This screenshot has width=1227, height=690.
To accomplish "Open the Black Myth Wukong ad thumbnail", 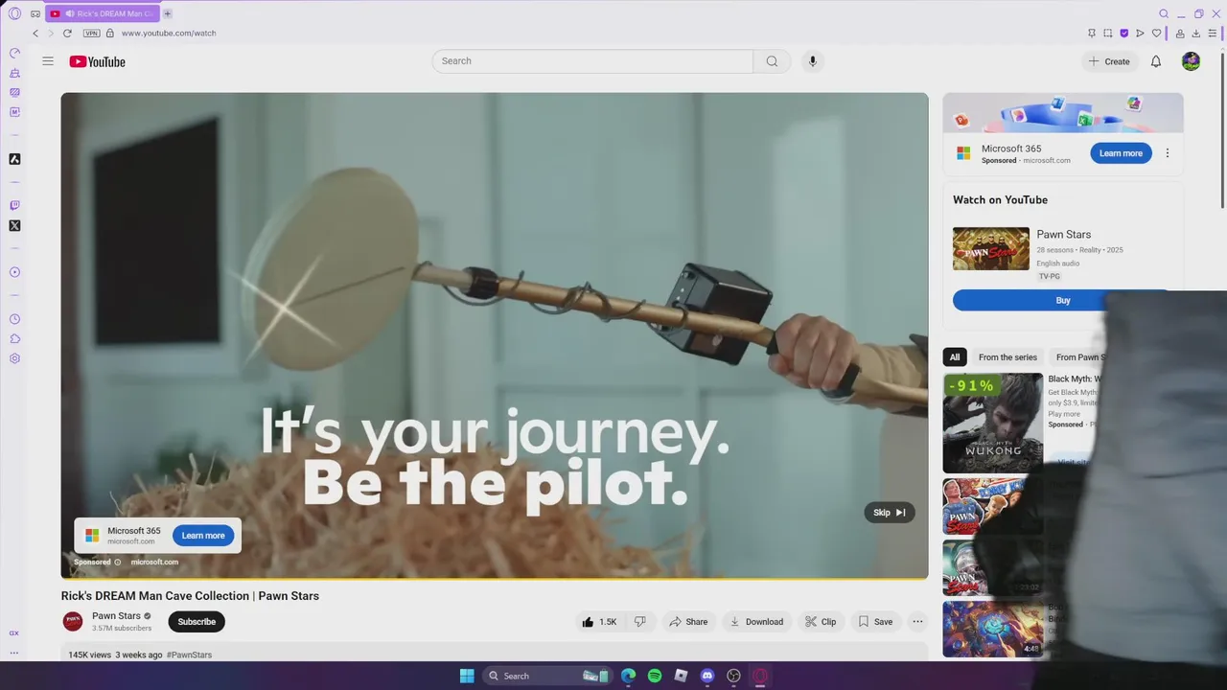I will 993,423.
